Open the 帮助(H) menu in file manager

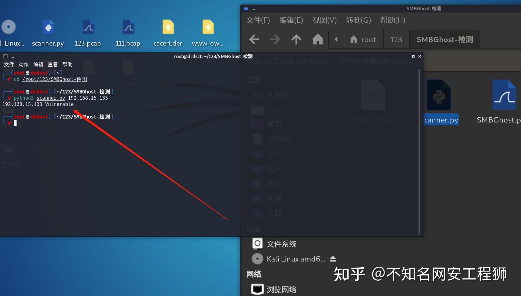click(x=393, y=20)
